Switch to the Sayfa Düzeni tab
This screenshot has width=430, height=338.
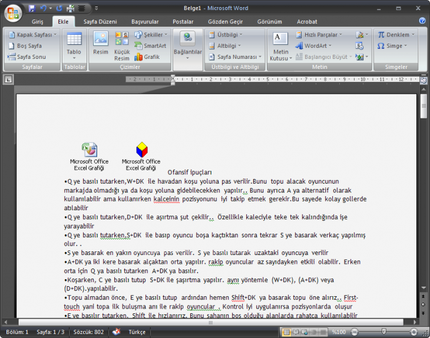[100, 21]
